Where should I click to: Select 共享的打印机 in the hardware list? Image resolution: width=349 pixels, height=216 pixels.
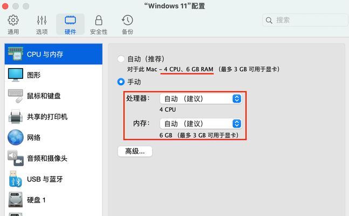53,117
